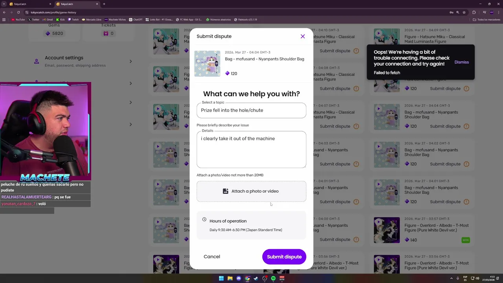Click the purple Submit dispute button

pyautogui.click(x=284, y=257)
